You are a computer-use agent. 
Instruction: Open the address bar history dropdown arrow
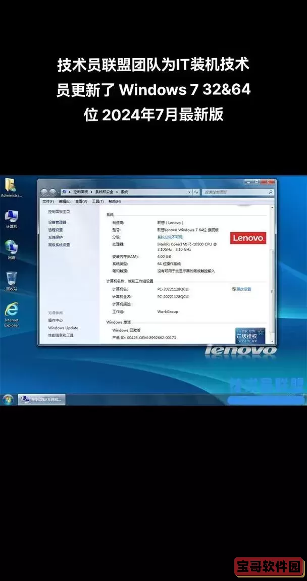pyautogui.click(x=189, y=192)
